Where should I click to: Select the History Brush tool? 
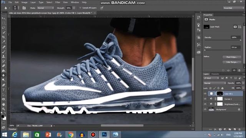tap(3, 61)
